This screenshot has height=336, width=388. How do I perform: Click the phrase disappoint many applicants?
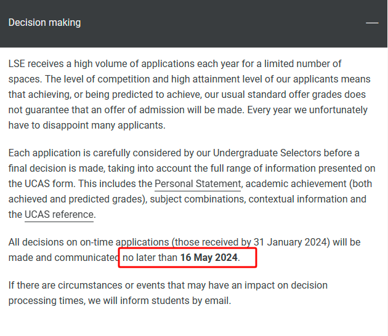[x=103, y=125]
